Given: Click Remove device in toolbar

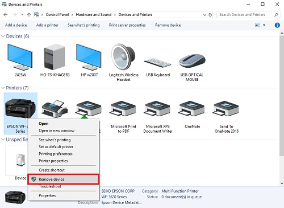Looking at the screenshot, I should (168, 25).
